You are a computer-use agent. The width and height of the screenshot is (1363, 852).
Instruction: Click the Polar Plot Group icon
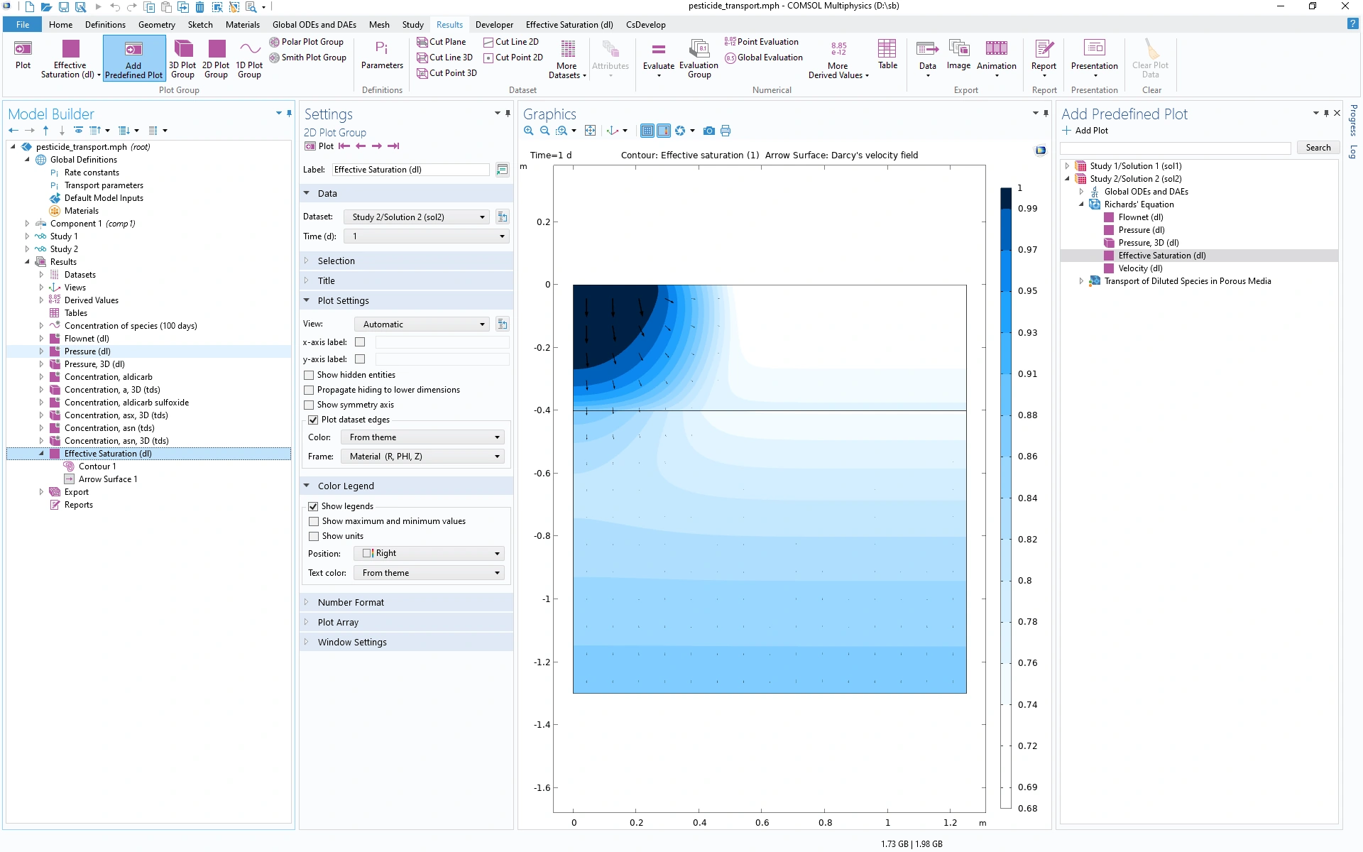pos(275,42)
